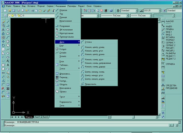Click 'Штриховка...' in the Рисование menu
Image resolution: width=183 pixels, height=133 pixels.
pyautogui.click(x=65, y=74)
